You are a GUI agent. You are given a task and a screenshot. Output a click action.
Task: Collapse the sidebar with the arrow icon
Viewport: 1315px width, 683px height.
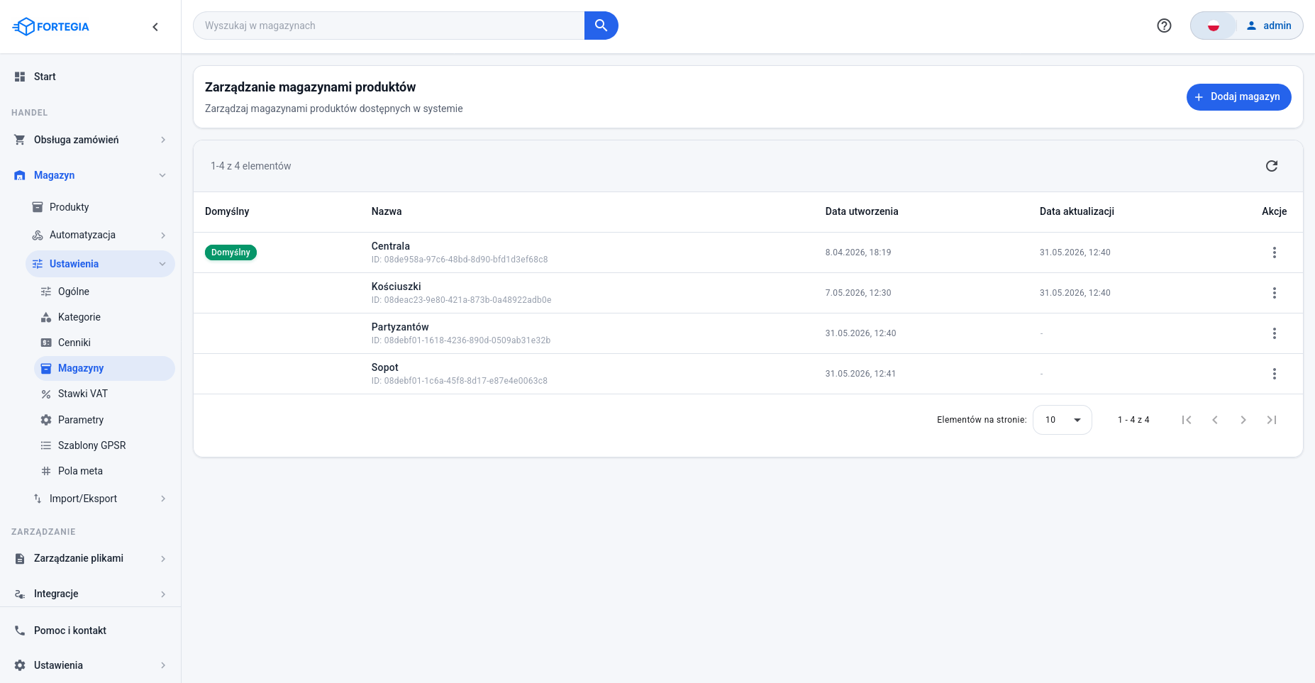(155, 27)
